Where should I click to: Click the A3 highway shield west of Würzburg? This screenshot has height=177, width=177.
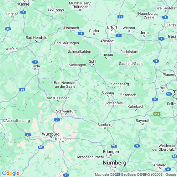[x=28, y=135]
